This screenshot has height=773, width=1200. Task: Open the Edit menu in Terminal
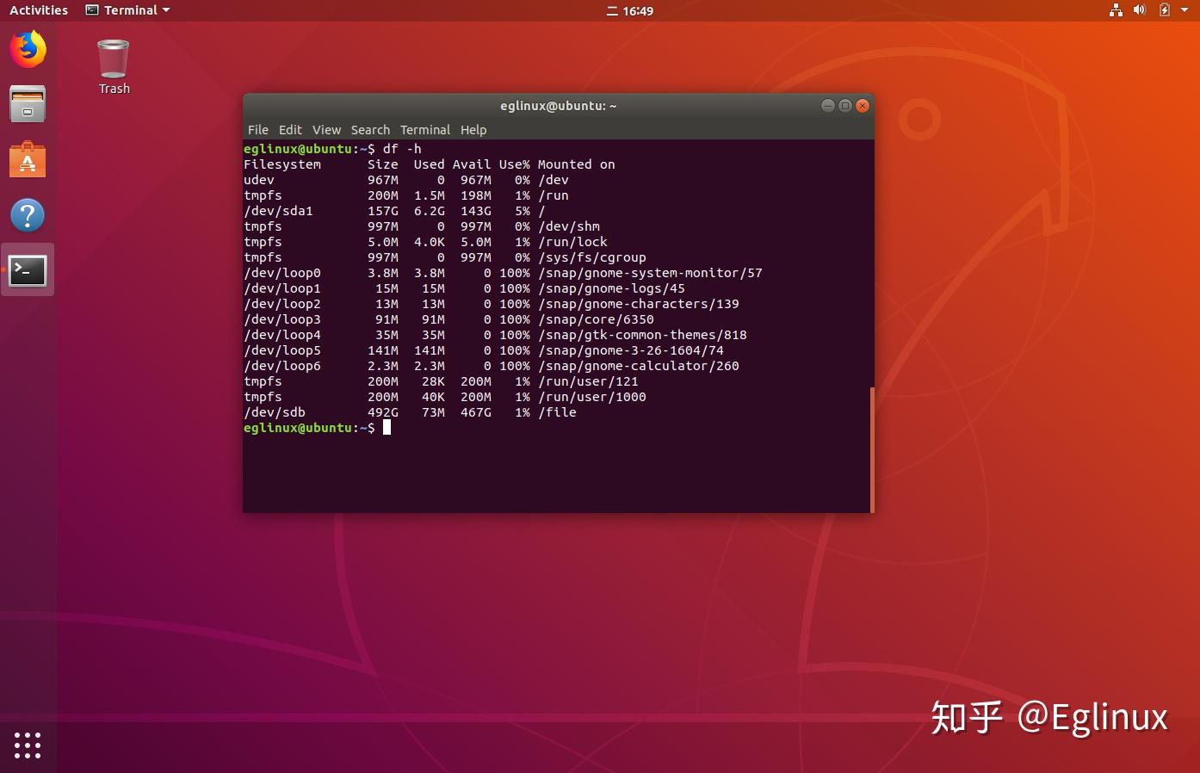[289, 129]
